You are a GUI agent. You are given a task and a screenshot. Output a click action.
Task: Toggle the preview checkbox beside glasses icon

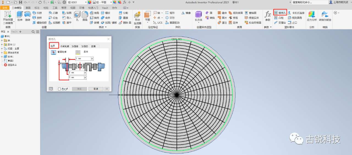(x=59, y=89)
